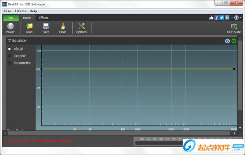Click the vertical scrollbar down arrow
This screenshot has height=155, width=245.
click(x=240, y=128)
